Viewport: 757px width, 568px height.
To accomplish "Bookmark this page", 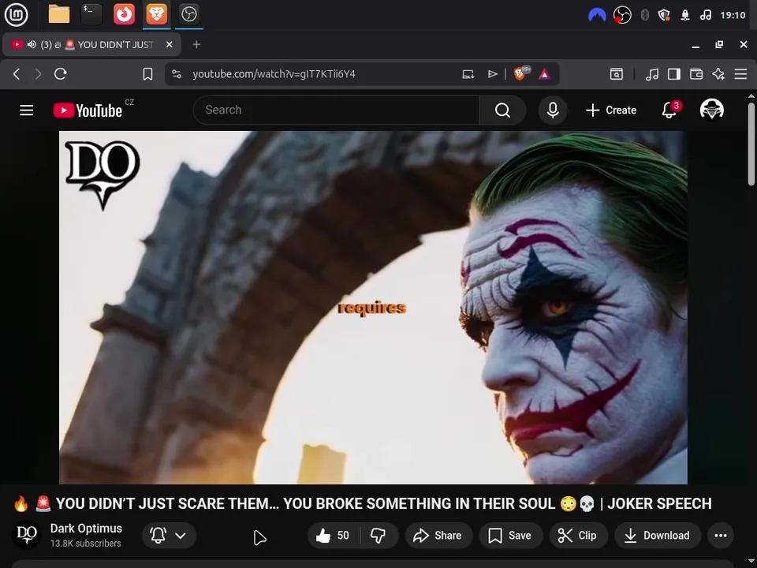I will click(x=147, y=74).
